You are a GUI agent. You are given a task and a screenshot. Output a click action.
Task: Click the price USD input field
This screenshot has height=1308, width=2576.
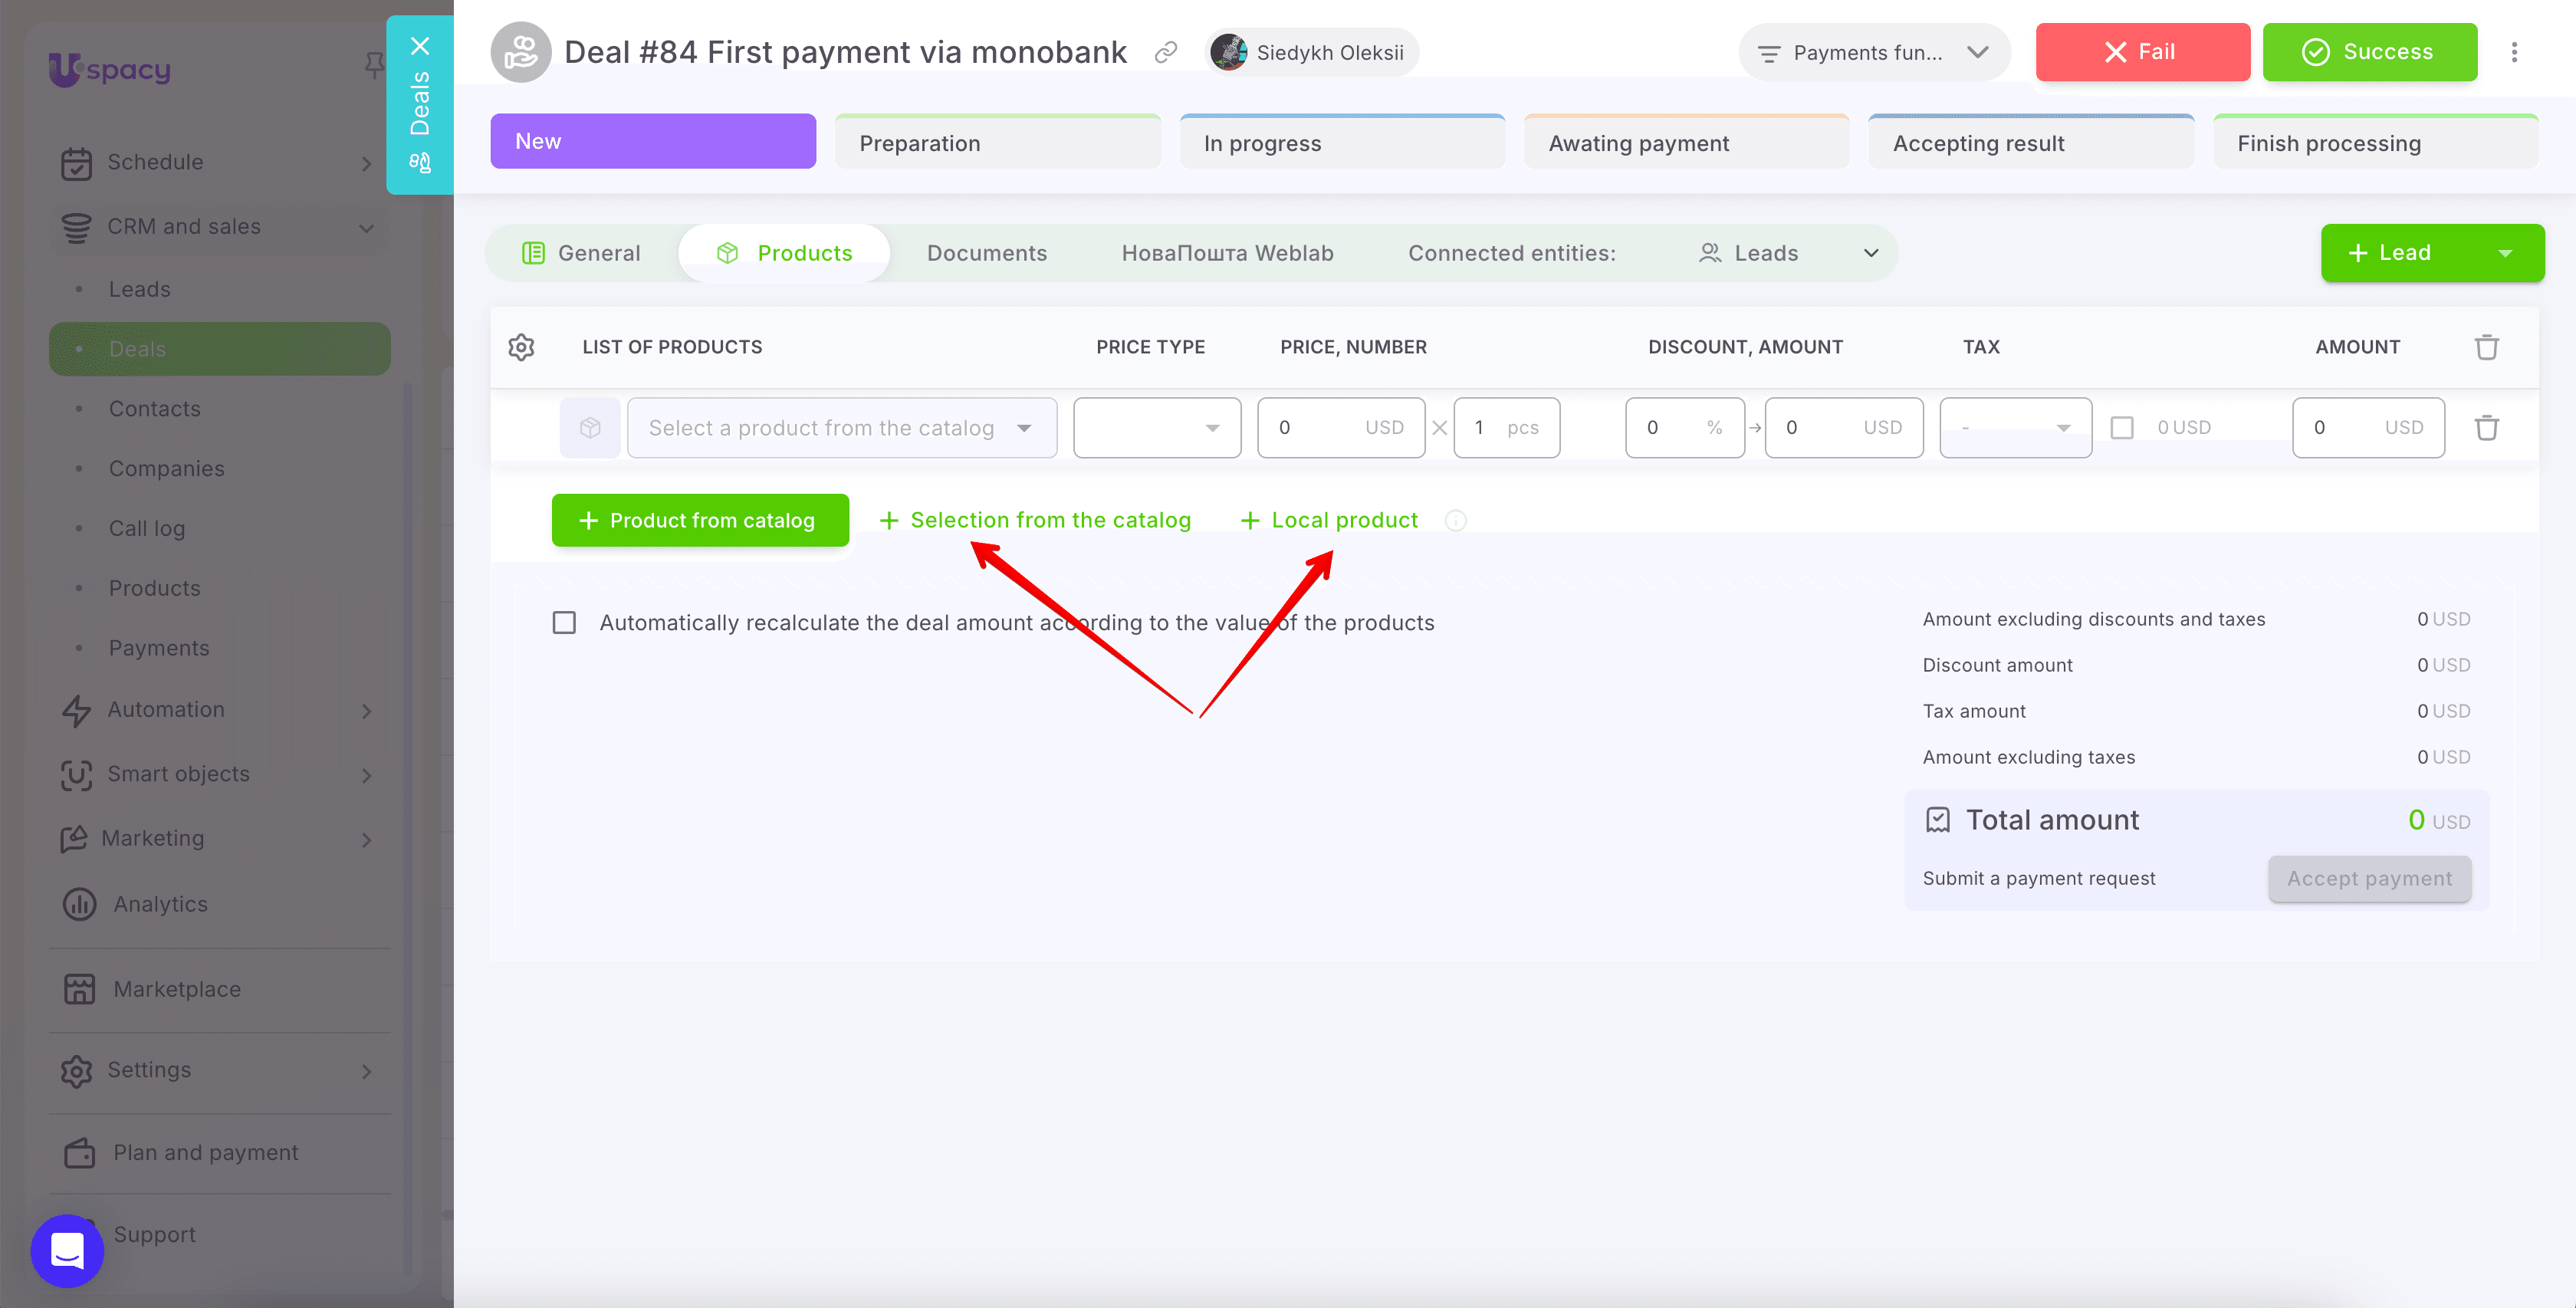pos(1340,428)
